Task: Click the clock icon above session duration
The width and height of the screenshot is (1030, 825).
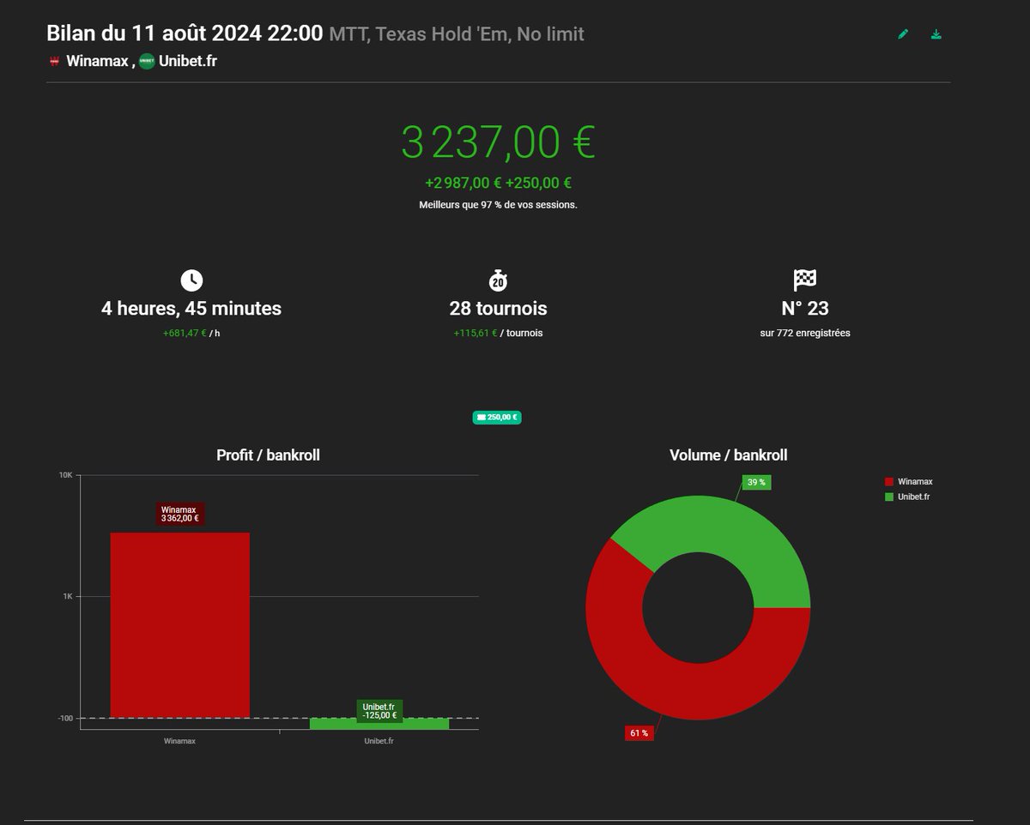Action: [x=191, y=280]
